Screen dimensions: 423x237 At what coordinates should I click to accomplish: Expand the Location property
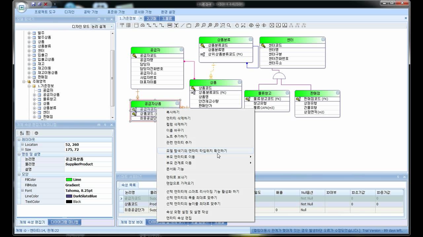pyautogui.click(x=22, y=145)
